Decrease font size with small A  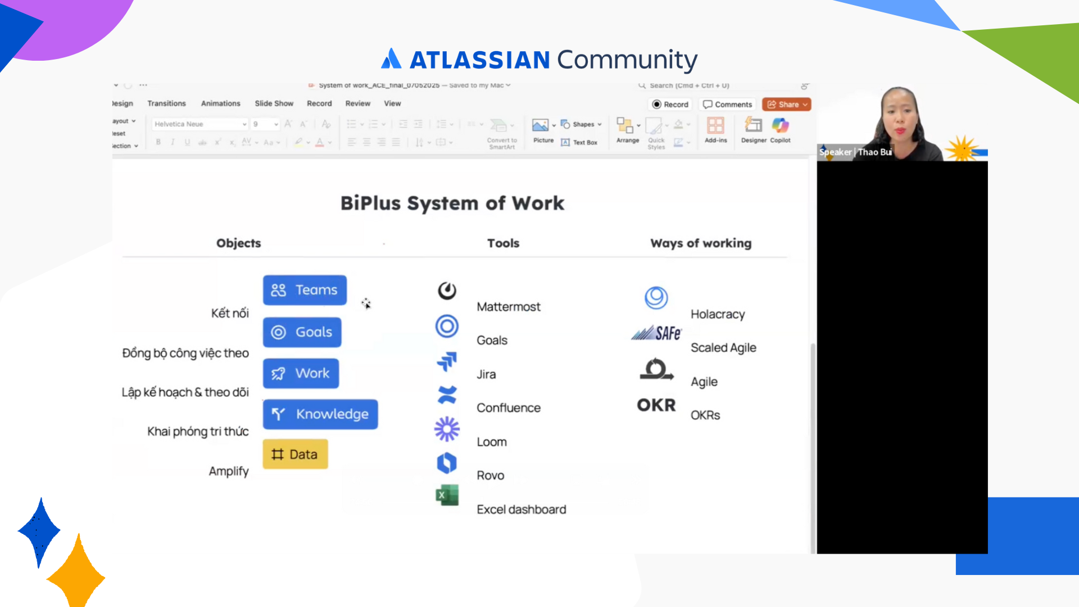point(303,124)
